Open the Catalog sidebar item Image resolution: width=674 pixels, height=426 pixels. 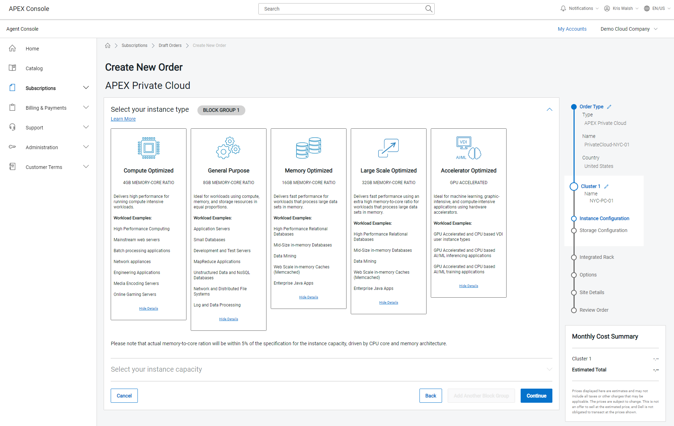pyautogui.click(x=34, y=68)
